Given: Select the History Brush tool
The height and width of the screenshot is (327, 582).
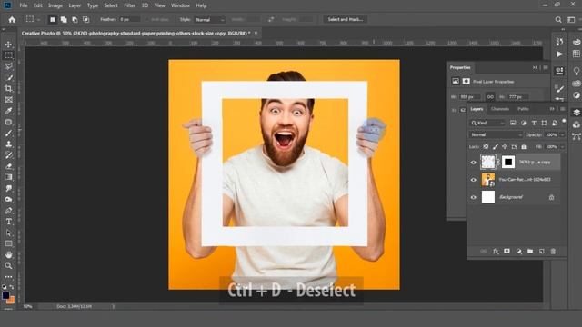Looking at the screenshot, I should (x=8, y=155).
